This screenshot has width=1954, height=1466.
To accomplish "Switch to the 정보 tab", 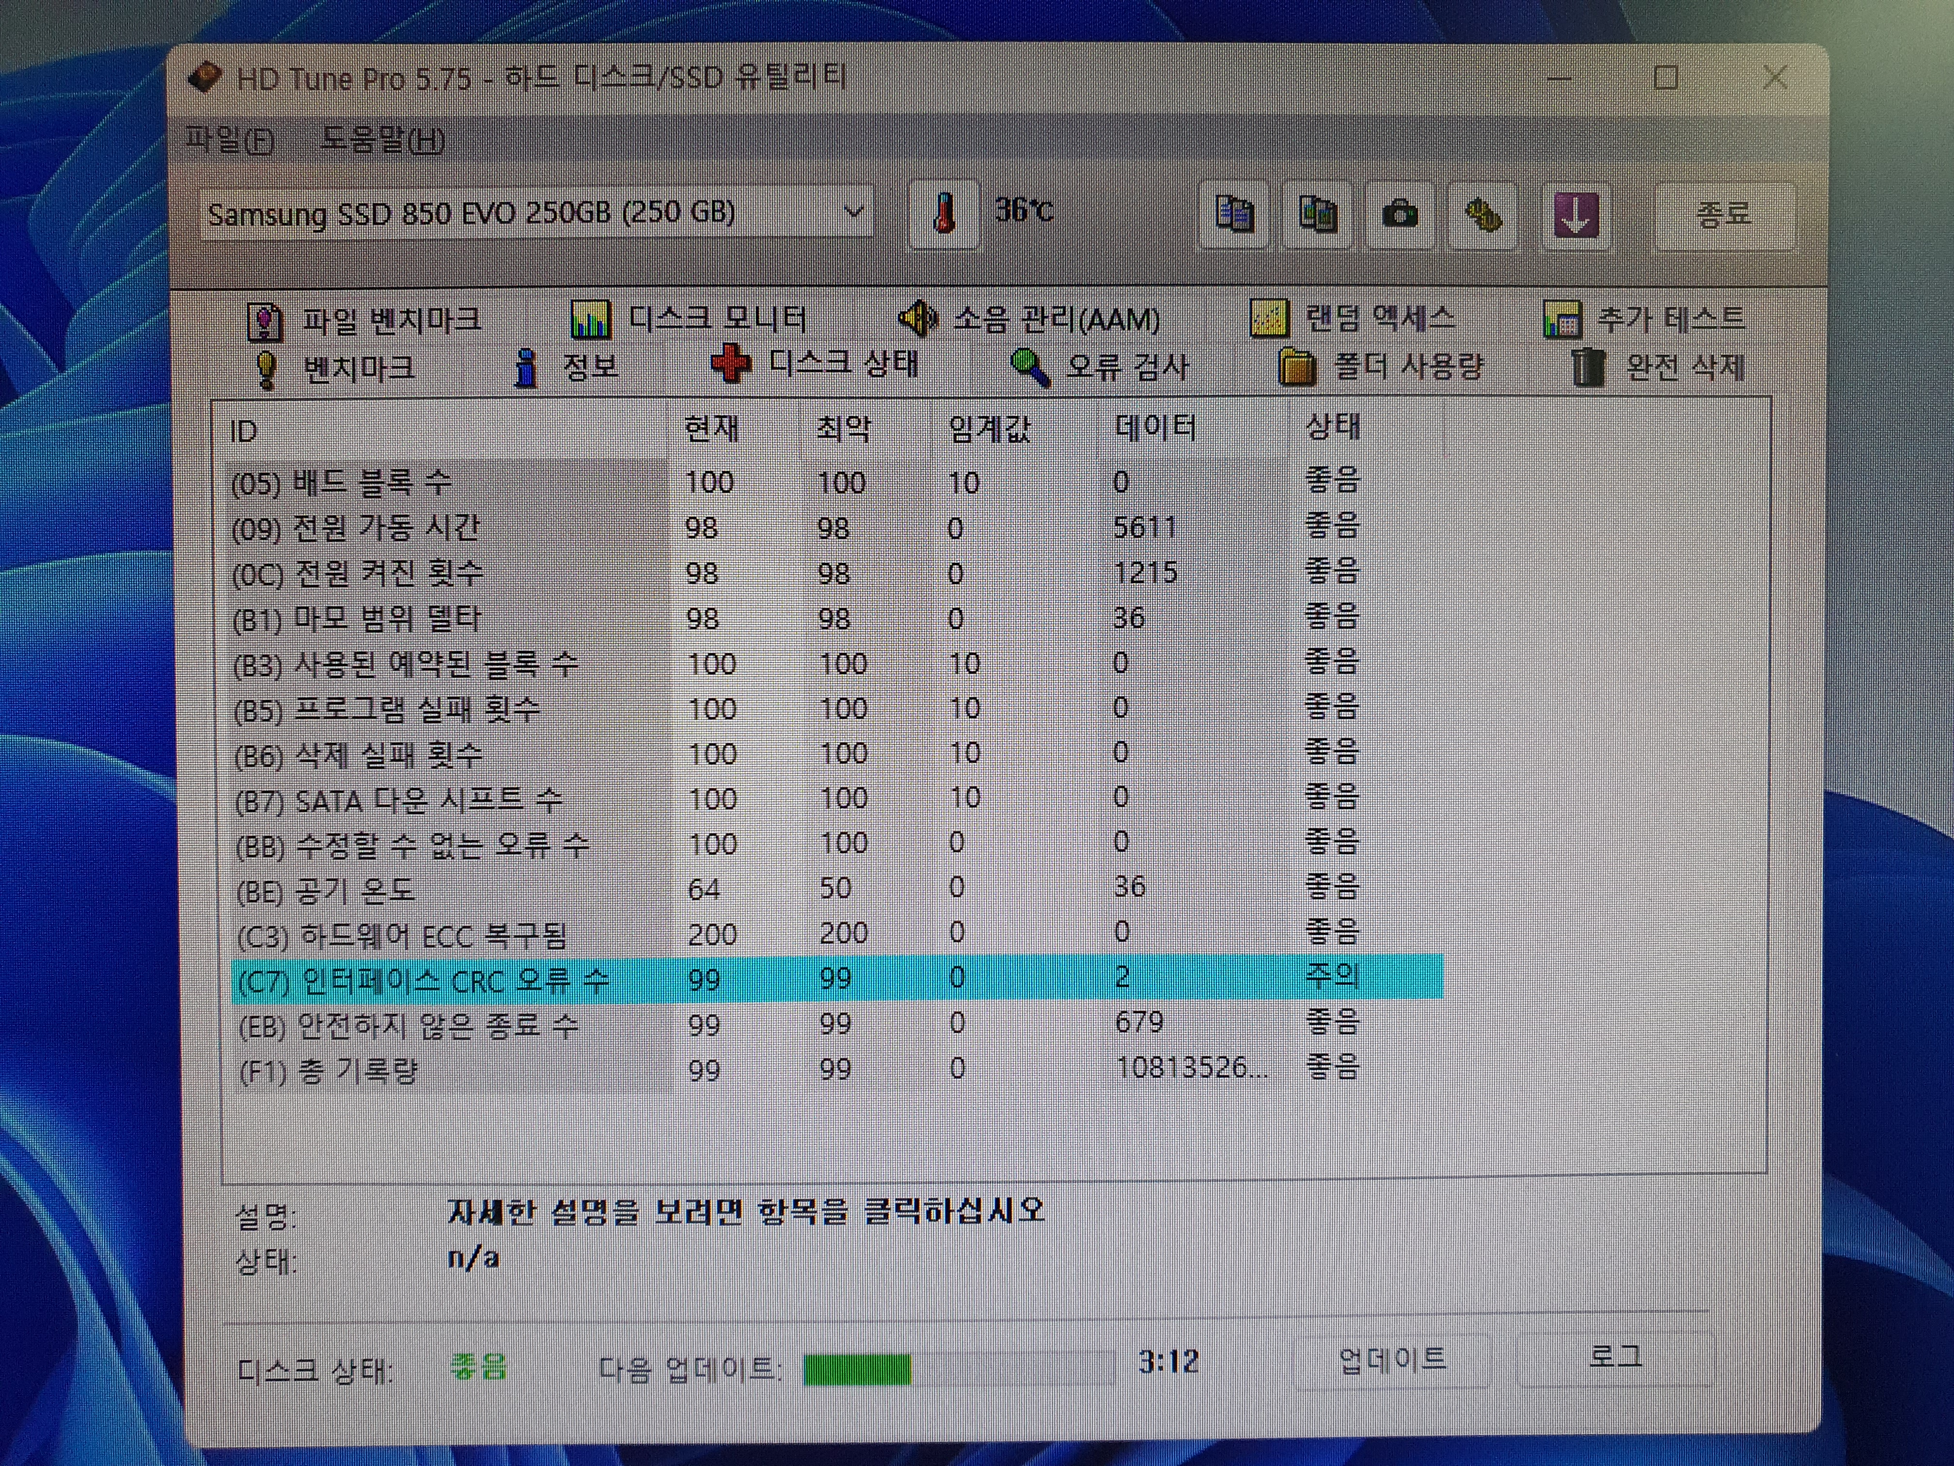I will [x=567, y=366].
